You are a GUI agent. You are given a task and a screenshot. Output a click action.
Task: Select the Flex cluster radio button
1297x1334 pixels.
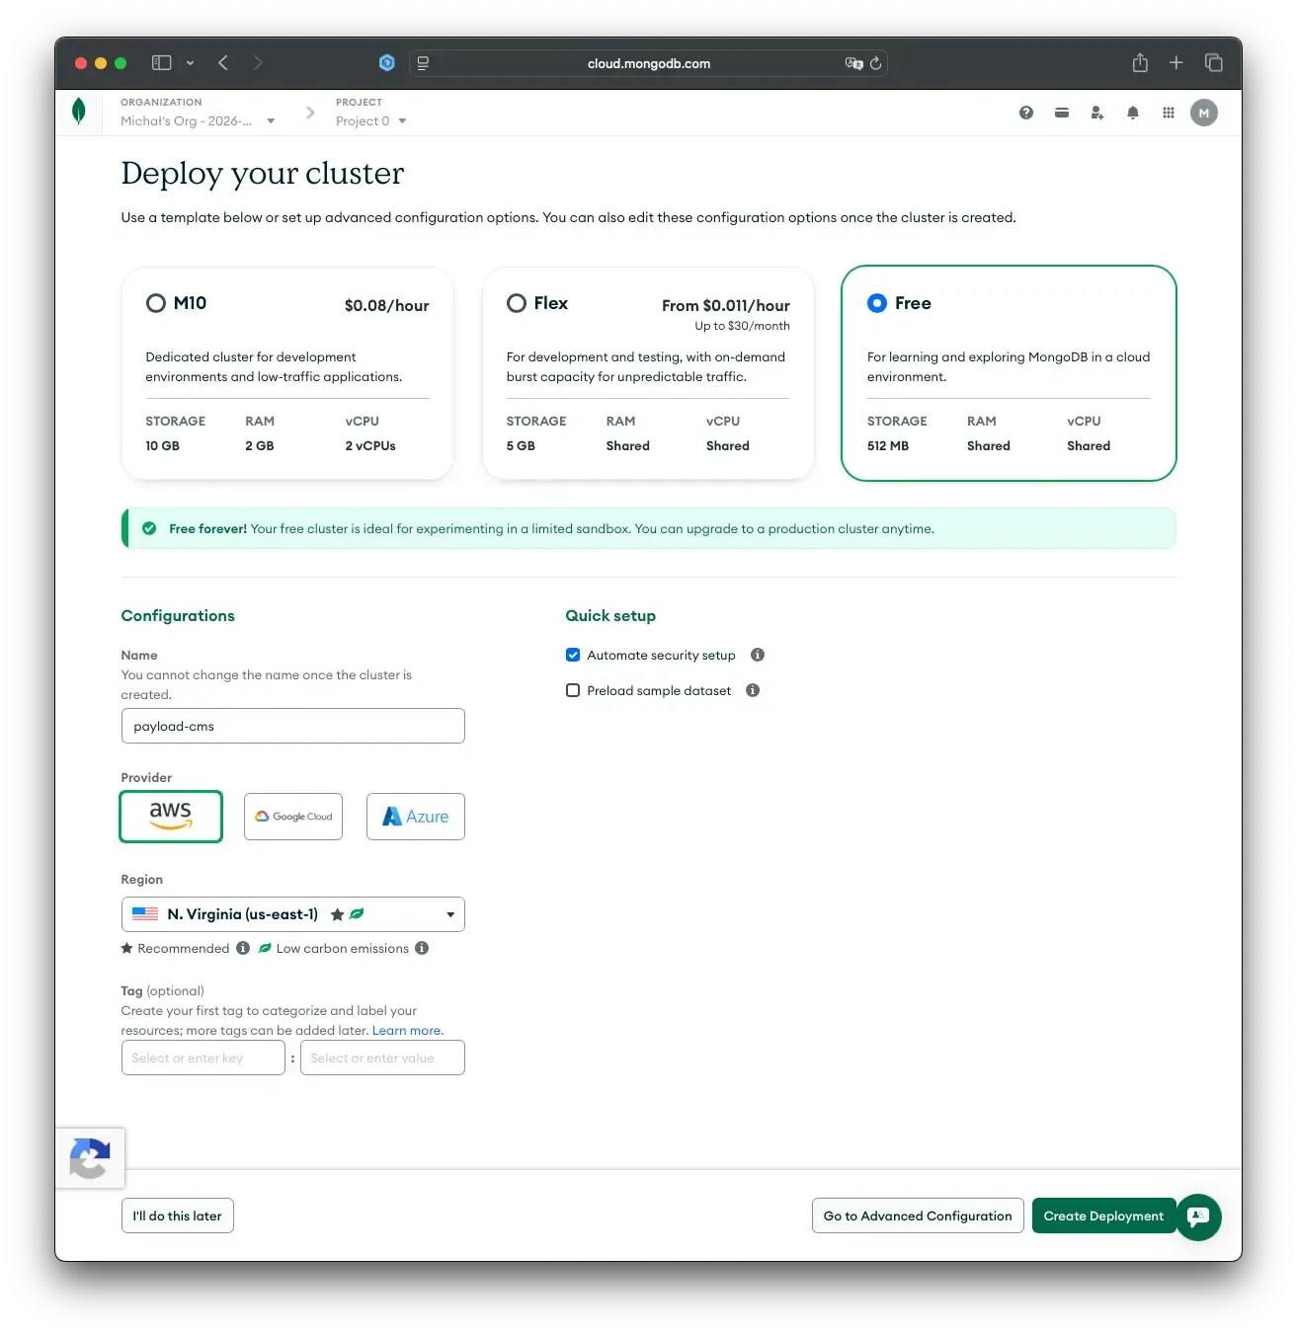coord(517,303)
